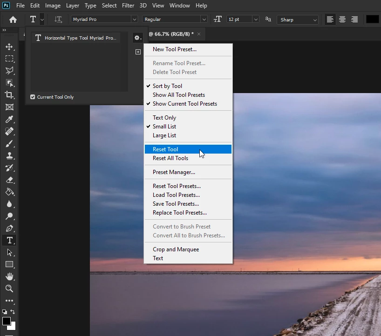Close the document tab
Screen dimensions: 381x336
coord(199,34)
